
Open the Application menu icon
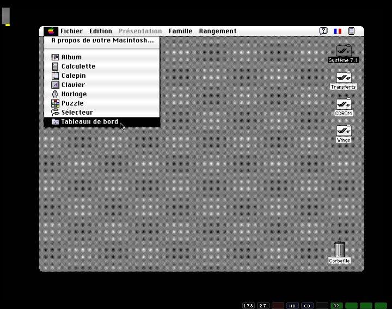coord(351,31)
